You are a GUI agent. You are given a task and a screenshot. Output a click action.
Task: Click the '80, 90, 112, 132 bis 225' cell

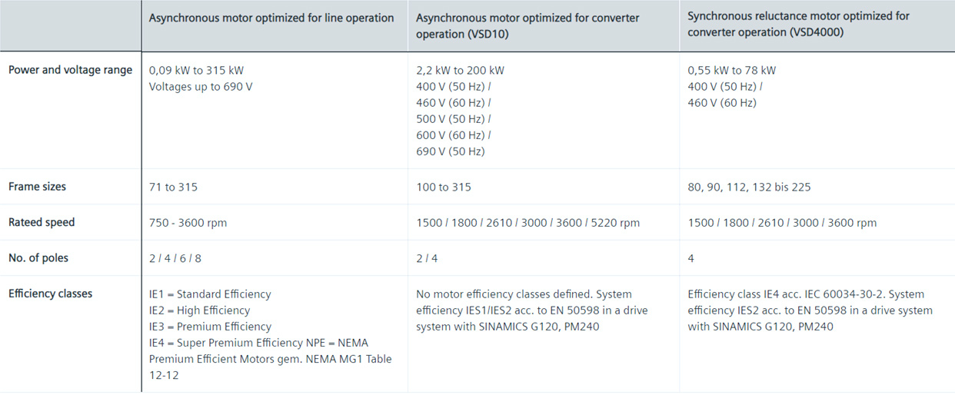click(x=749, y=187)
